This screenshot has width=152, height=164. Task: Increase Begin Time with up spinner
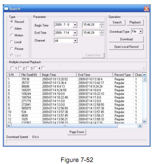(102, 24)
